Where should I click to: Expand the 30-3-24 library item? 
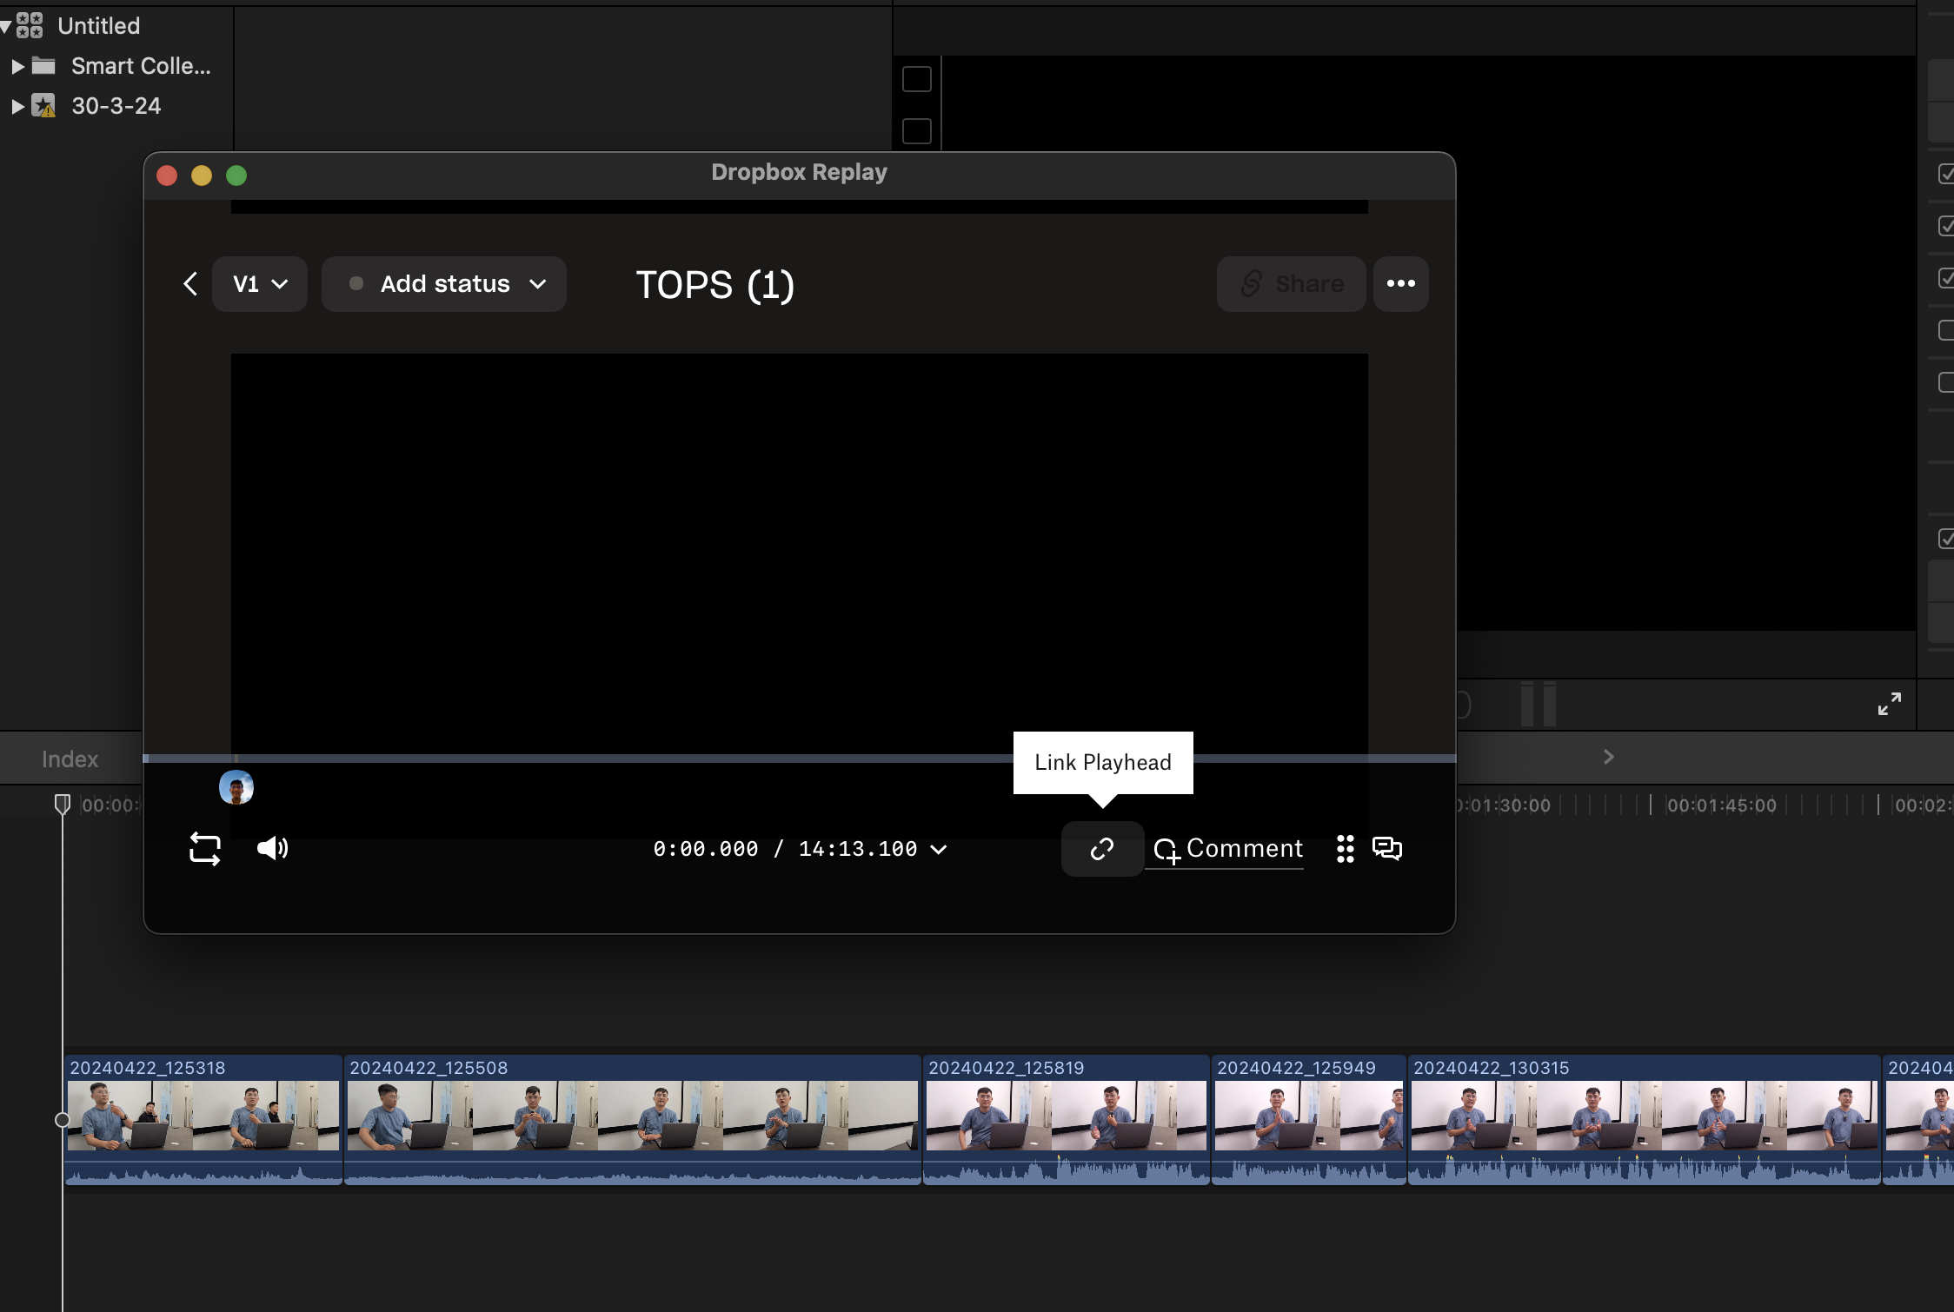click(17, 104)
